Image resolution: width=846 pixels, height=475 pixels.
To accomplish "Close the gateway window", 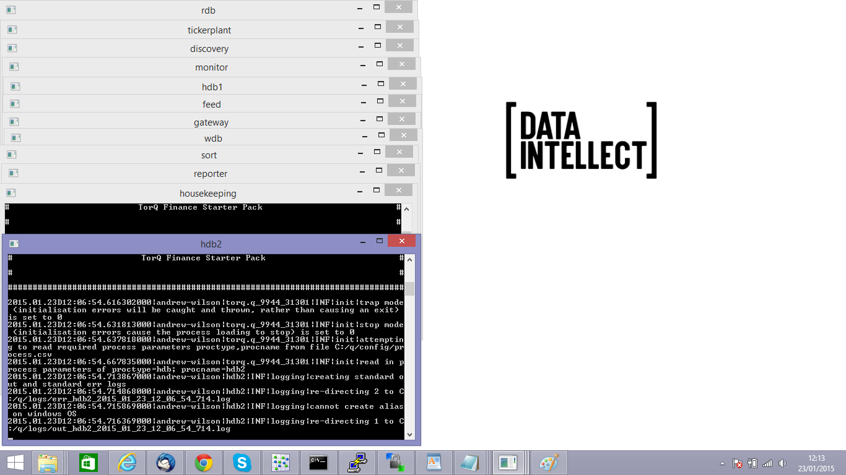I will pos(401,119).
